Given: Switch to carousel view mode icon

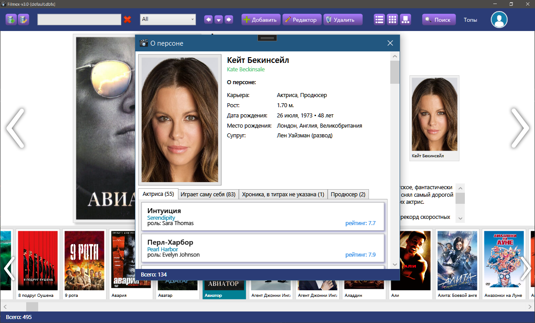Looking at the screenshot, I should (x=405, y=19).
